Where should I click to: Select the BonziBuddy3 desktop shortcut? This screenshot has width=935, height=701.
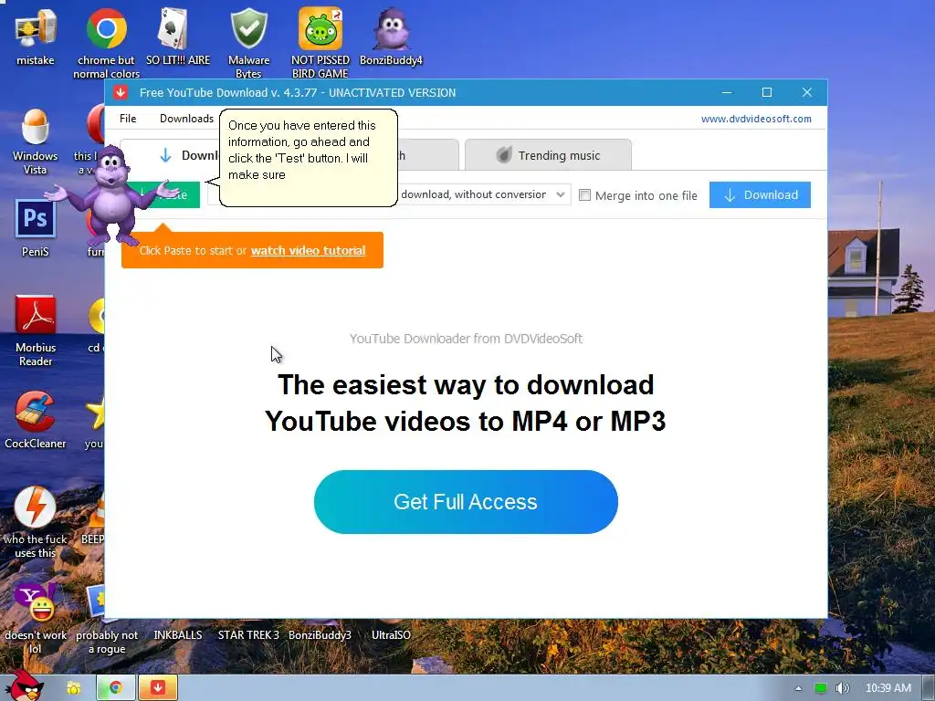(320, 635)
